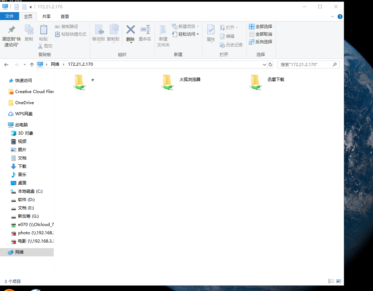Click the Edit (编辑) ribbon button
Viewport: 373px width, 291px height.
(x=227, y=36)
